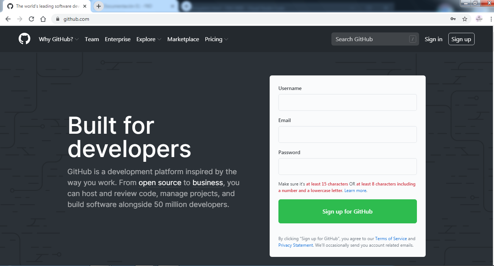Open the browser home page icon
Screen dimensions: 494x266
coord(43,19)
